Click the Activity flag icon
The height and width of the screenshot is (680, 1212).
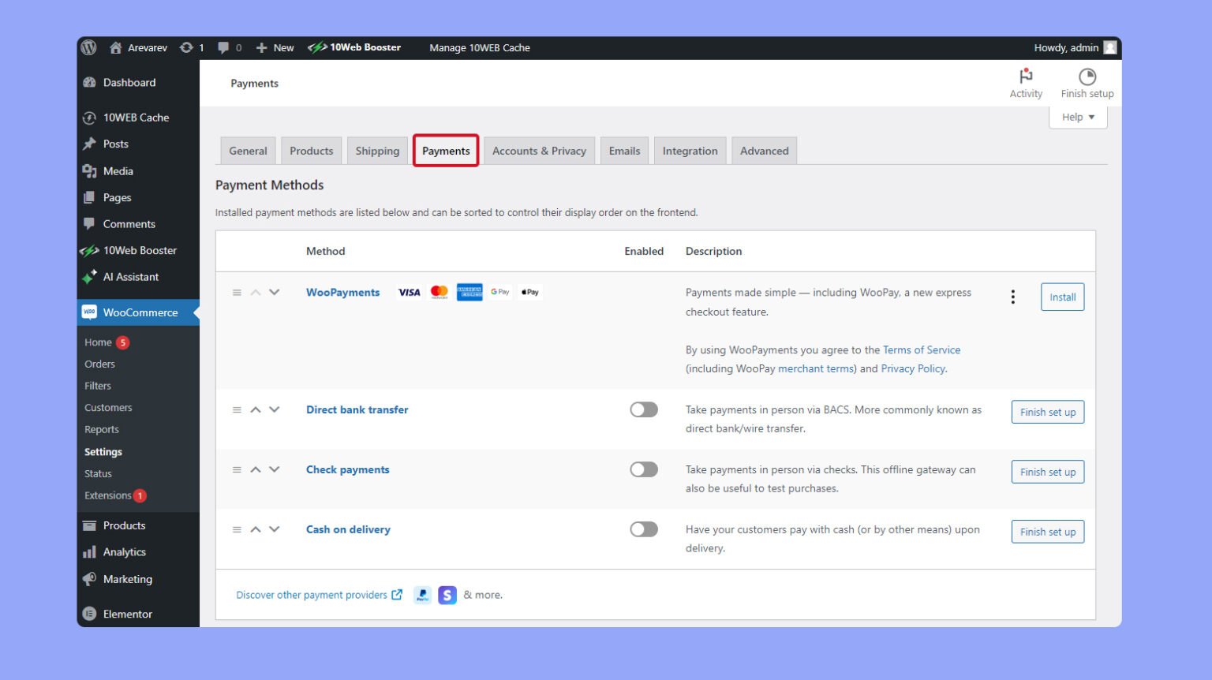(x=1025, y=77)
